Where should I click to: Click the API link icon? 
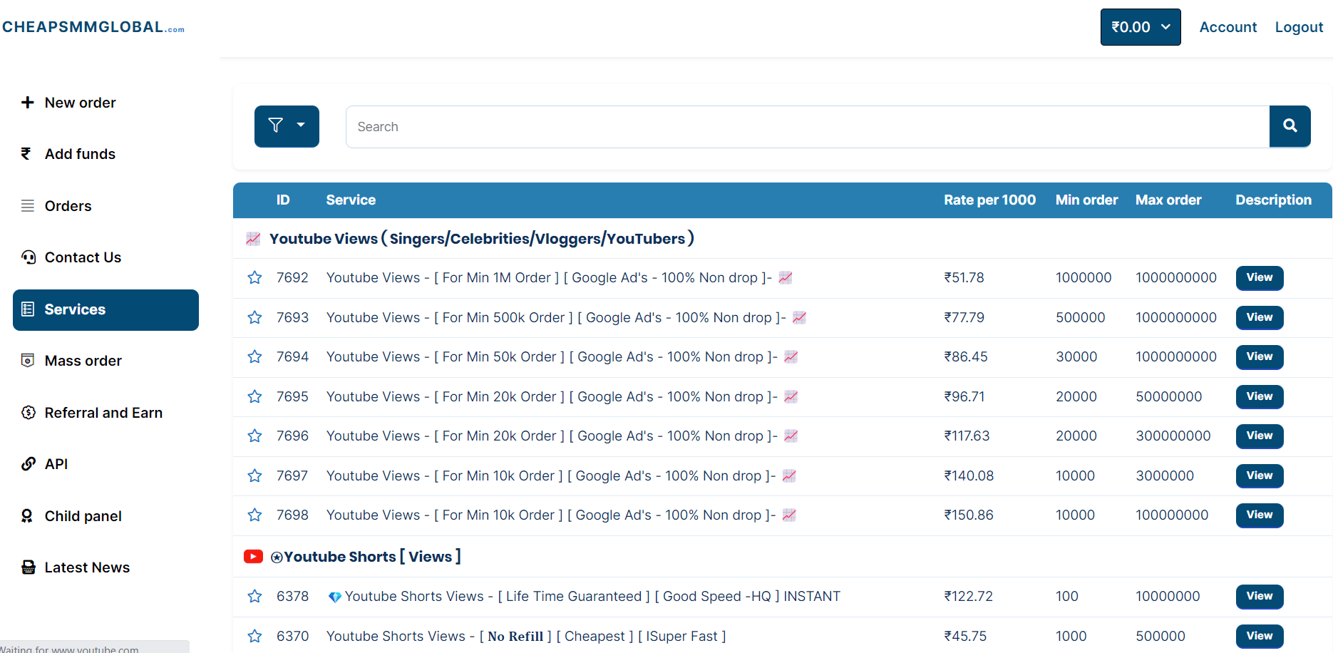(29, 464)
